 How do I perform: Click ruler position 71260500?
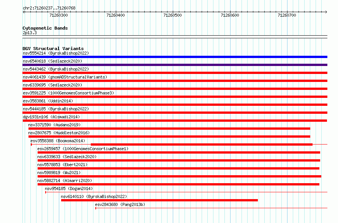point(172,15)
